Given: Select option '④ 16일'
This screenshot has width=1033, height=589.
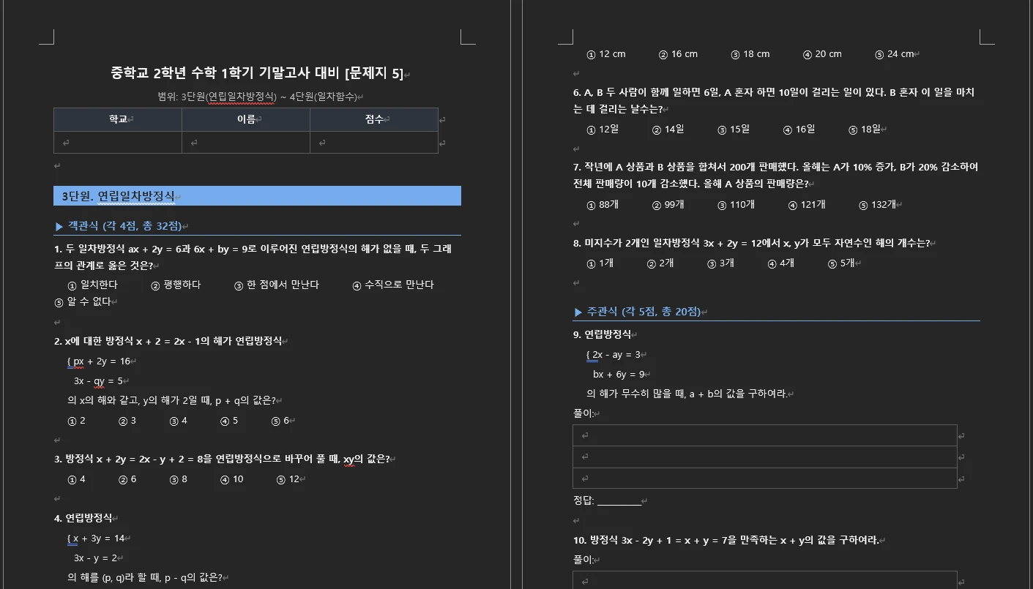Looking at the screenshot, I should pyautogui.click(x=799, y=130).
